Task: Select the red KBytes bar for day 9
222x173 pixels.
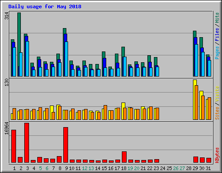Action: tap(65, 145)
